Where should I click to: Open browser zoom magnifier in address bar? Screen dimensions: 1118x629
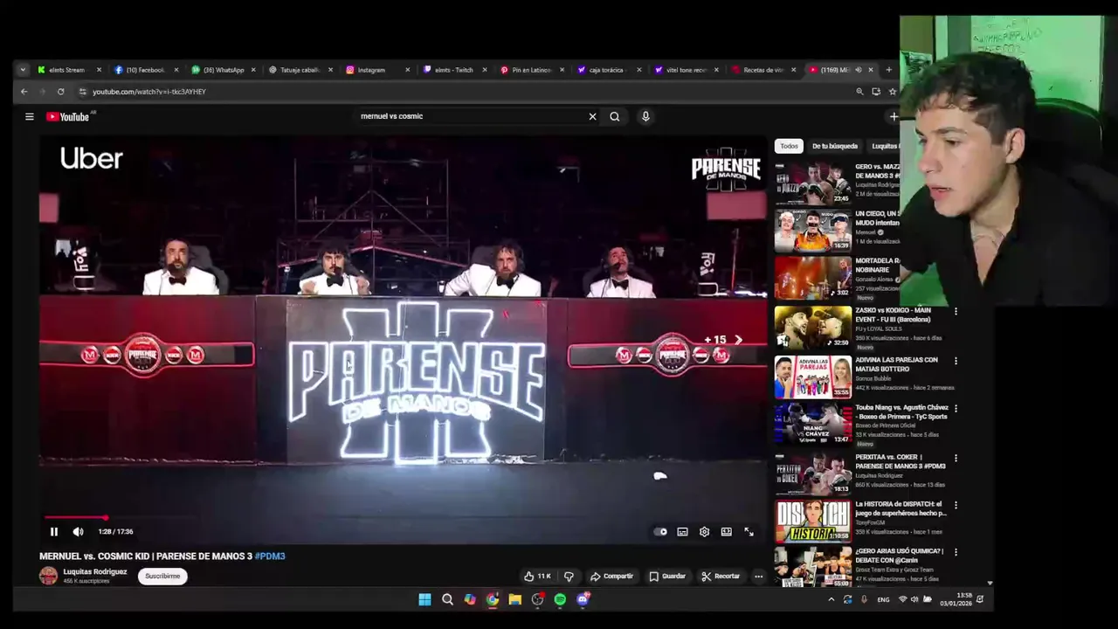pos(859,91)
